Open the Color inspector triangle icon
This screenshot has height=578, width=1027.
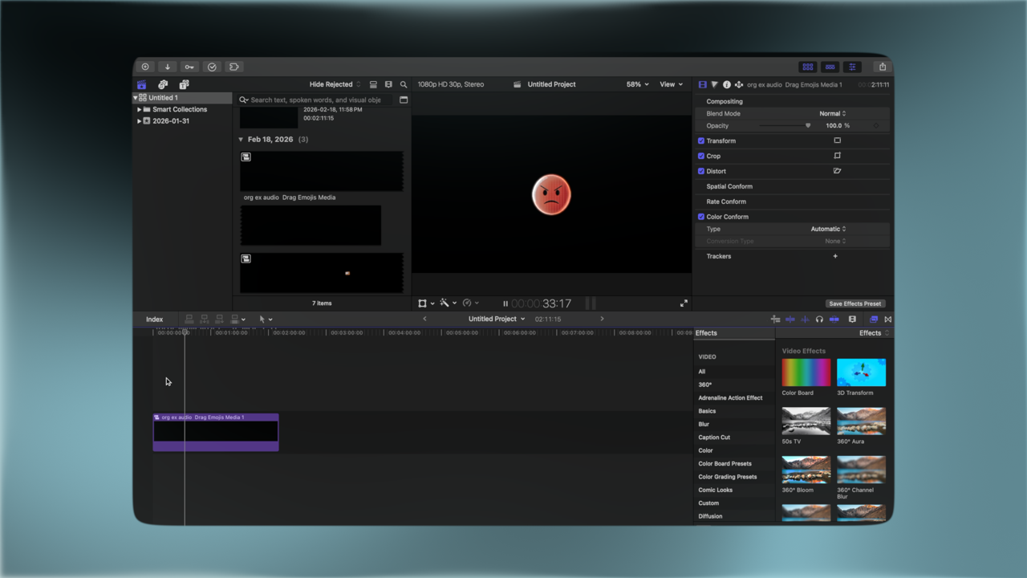pos(714,84)
